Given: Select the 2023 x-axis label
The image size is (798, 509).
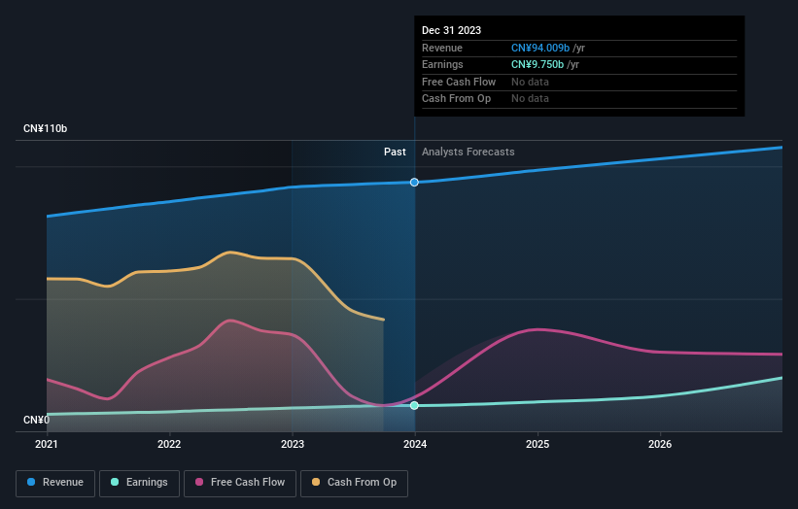Looking at the screenshot, I should (293, 444).
